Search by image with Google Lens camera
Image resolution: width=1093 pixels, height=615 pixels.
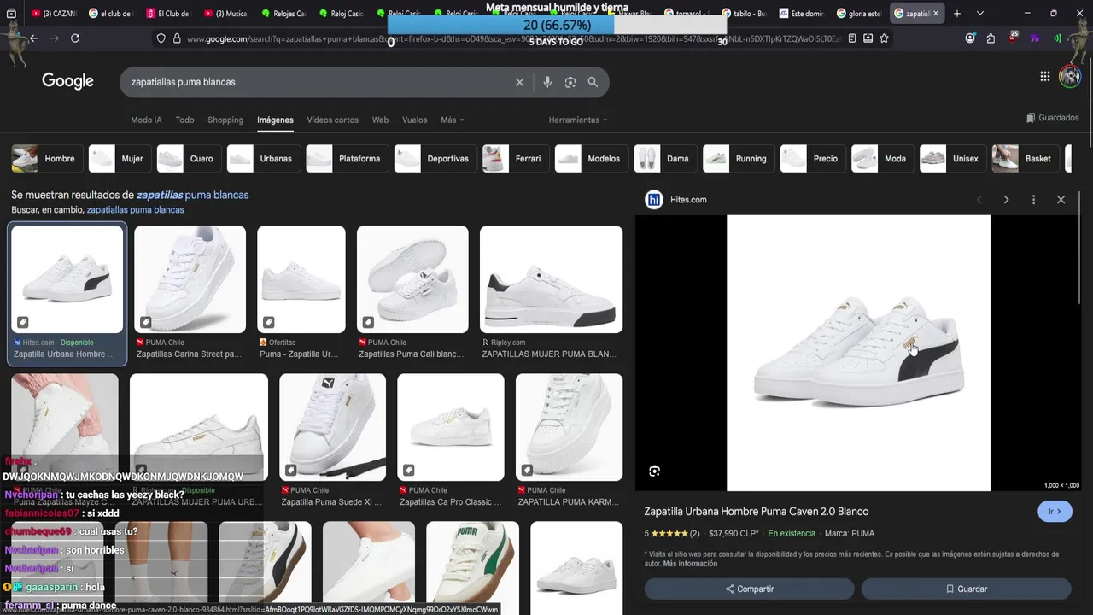click(570, 82)
